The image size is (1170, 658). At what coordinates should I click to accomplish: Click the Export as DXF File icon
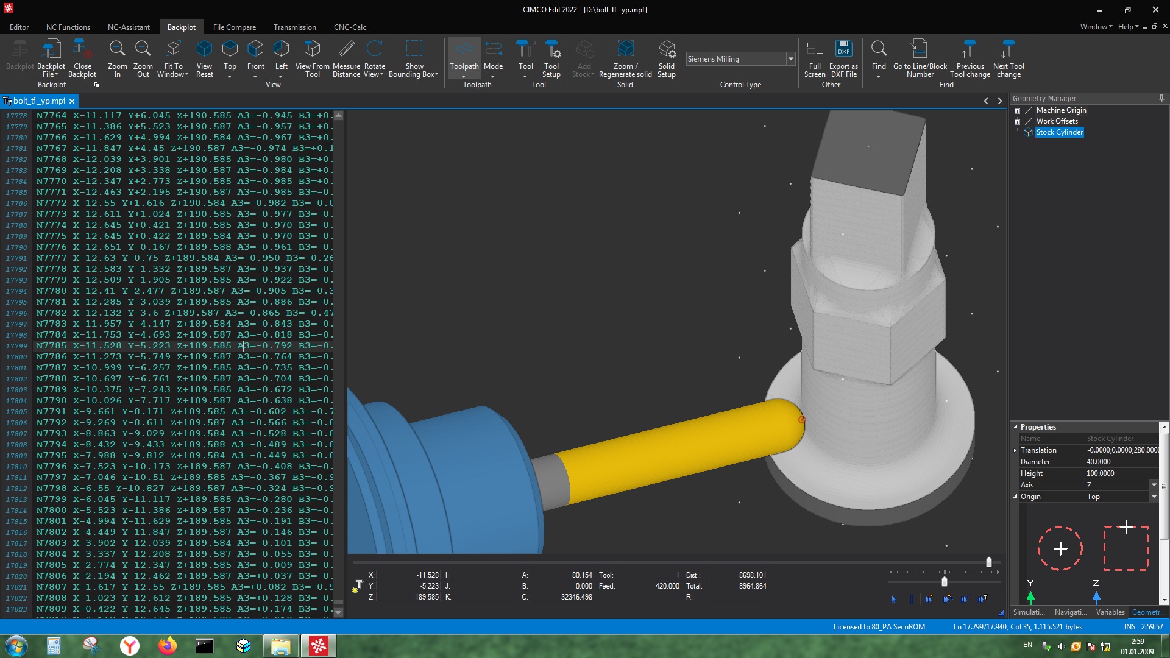[843, 49]
